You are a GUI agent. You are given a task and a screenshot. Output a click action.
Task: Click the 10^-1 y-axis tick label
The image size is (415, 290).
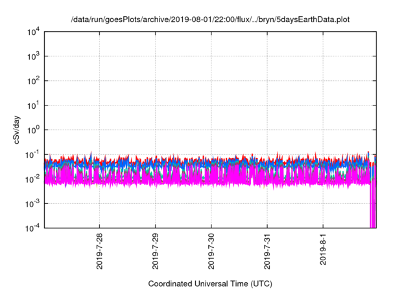32,155
